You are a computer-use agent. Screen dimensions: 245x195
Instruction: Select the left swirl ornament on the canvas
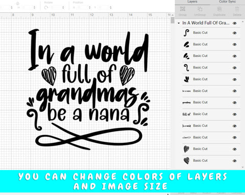(34, 120)
